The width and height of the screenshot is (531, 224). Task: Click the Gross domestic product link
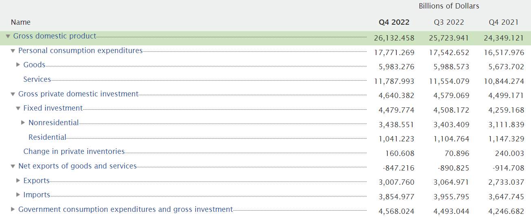(x=55, y=36)
